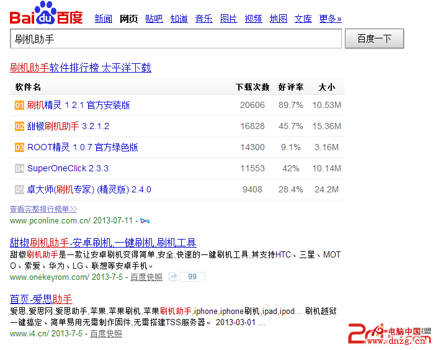Click the 好评率 column header
Image resolution: width=433 pixels, height=350 pixels.
point(291,87)
